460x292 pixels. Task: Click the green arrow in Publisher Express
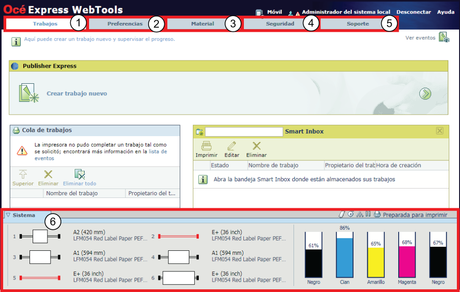click(425, 94)
